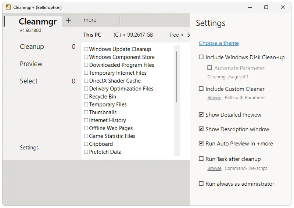Start the Cleanup action in sidebar

click(32, 47)
